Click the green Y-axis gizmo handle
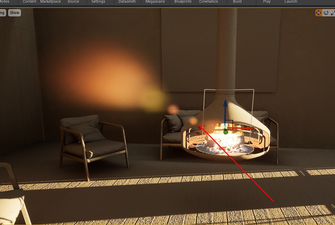 [x=226, y=132]
